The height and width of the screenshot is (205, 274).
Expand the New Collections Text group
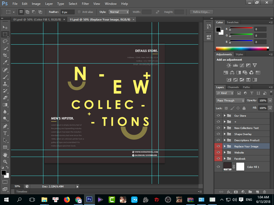(225, 128)
